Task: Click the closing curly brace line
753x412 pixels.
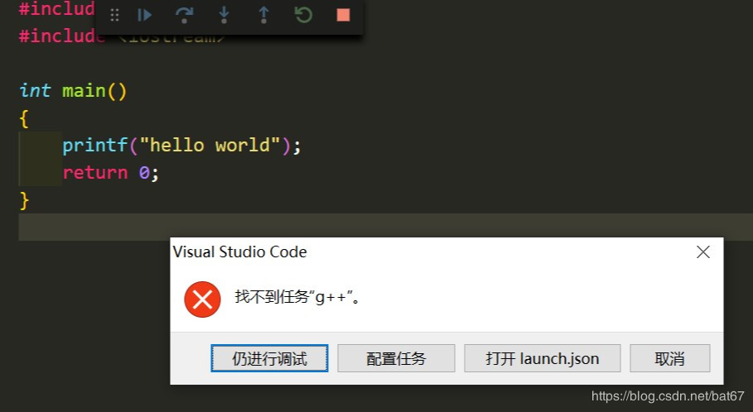Action: click(24, 200)
